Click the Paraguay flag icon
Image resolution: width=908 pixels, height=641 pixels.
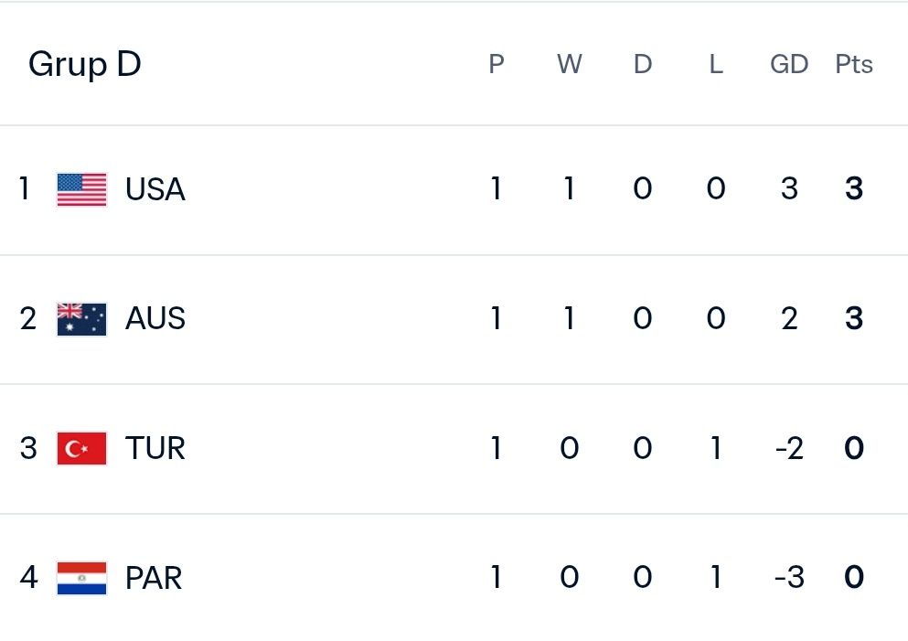[81, 578]
